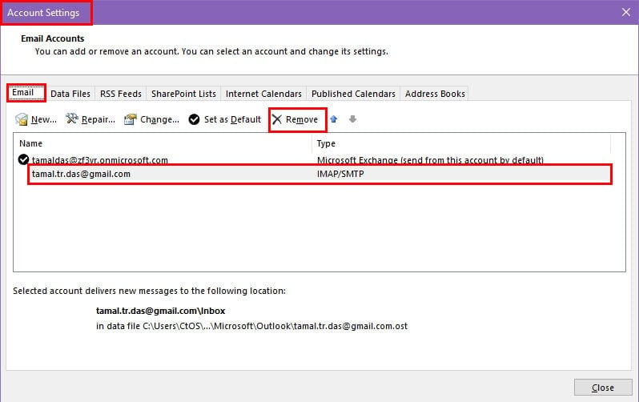This screenshot has height=402, width=639.
Task: Click the Name column header
Action: tap(31, 143)
